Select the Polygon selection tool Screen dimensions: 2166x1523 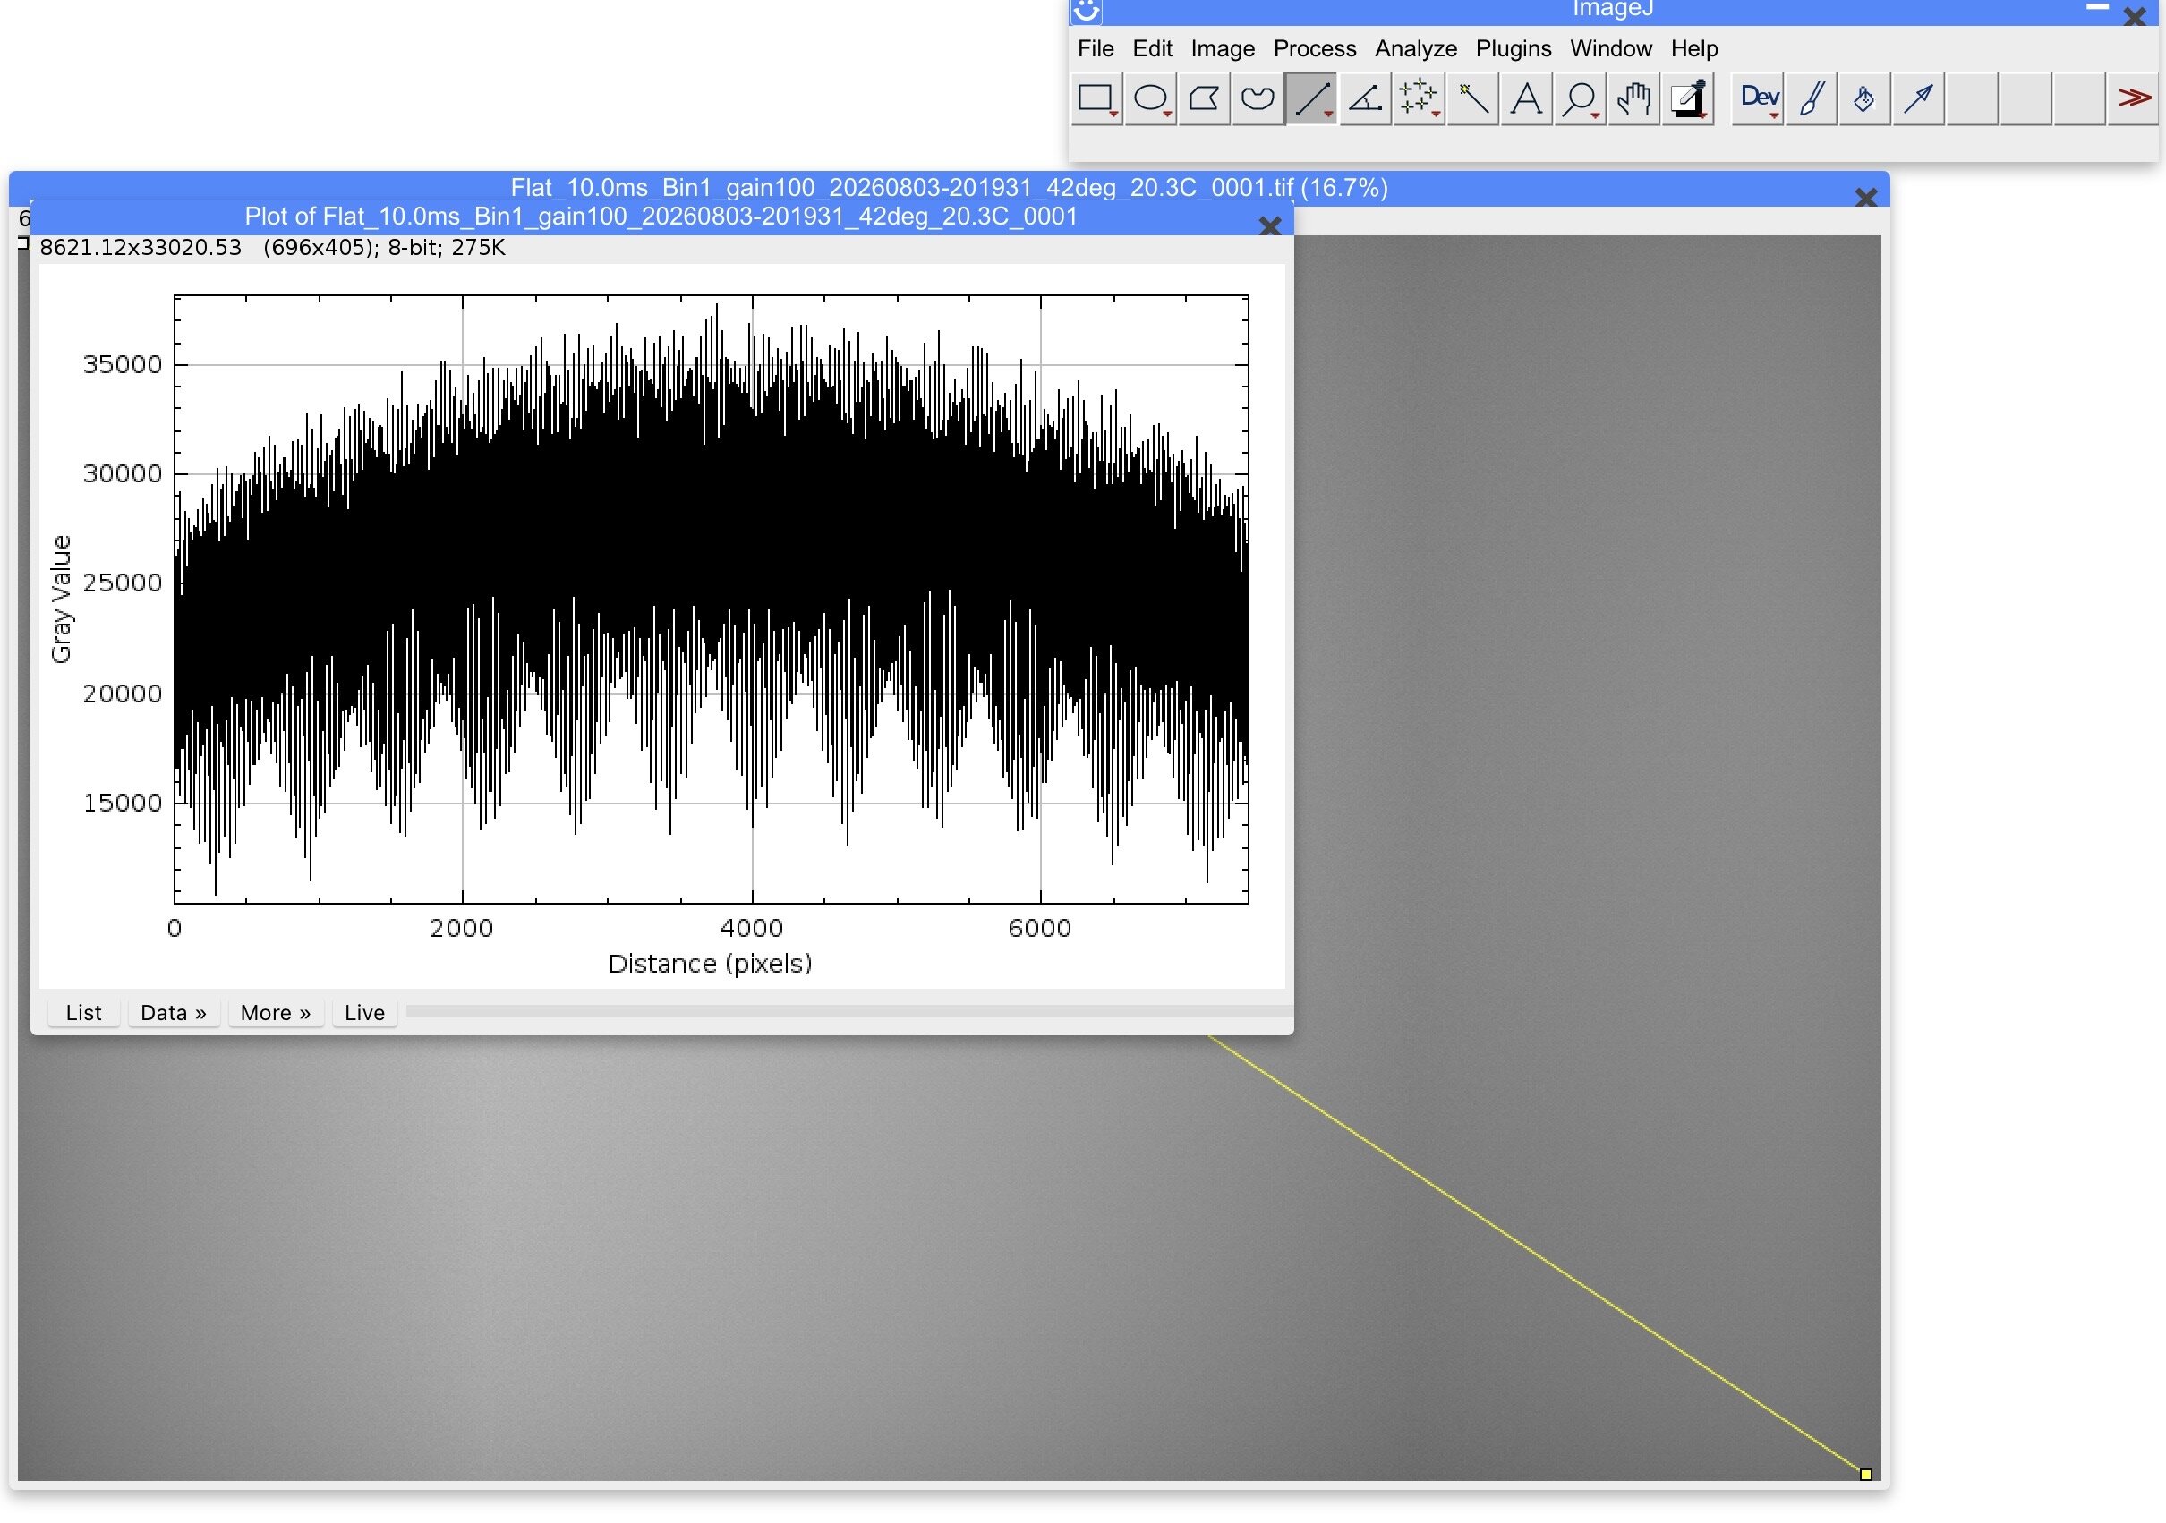click(x=1204, y=98)
